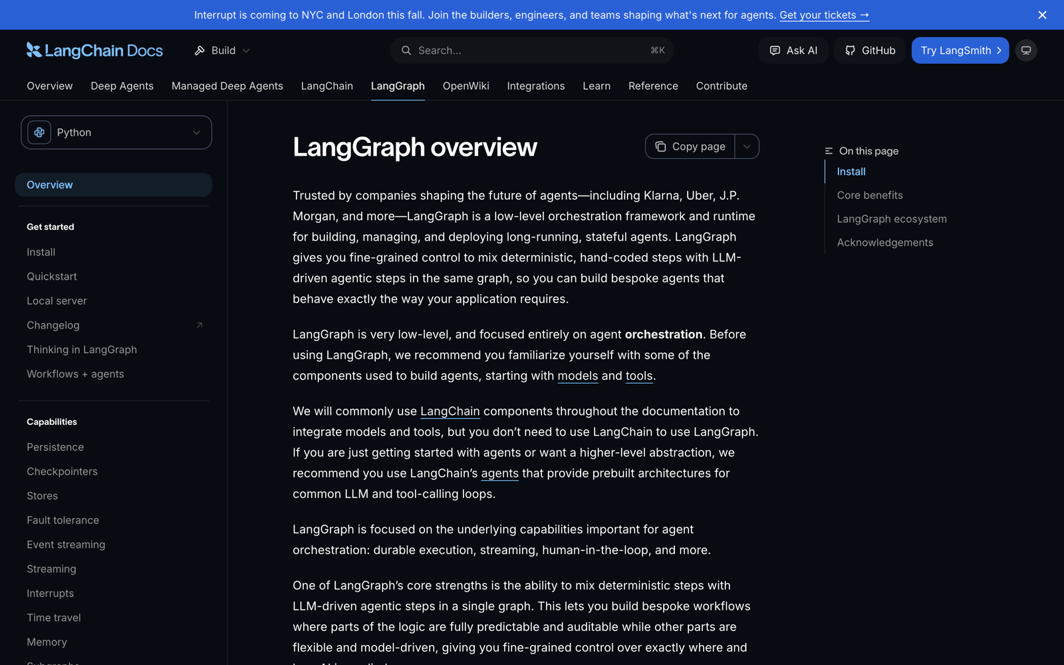Switch to Managed Deep Agents tab
The width and height of the screenshot is (1064, 665).
coord(227,86)
